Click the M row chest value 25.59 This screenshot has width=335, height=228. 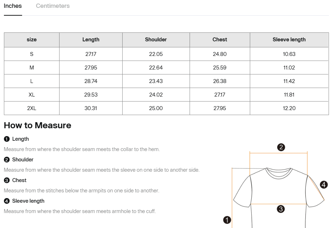(220, 68)
